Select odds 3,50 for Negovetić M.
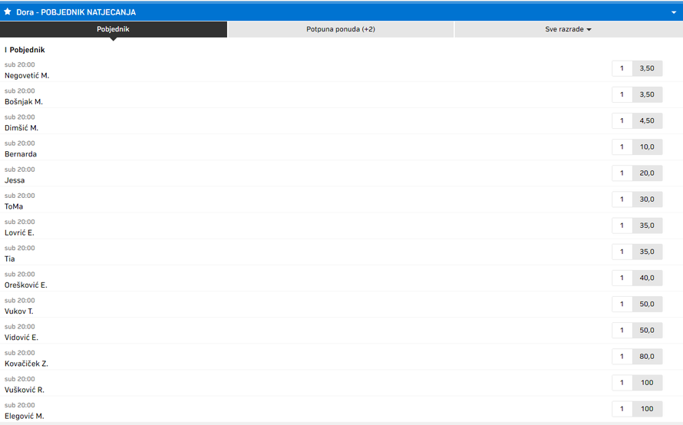The width and height of the screenshot is (683, 425). tap(646, 68)
